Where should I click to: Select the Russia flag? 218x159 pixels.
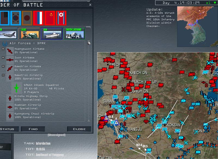[x=38, y=18]
